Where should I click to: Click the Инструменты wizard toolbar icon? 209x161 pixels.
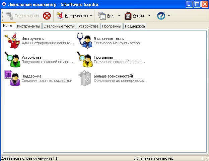pos(60,16)
